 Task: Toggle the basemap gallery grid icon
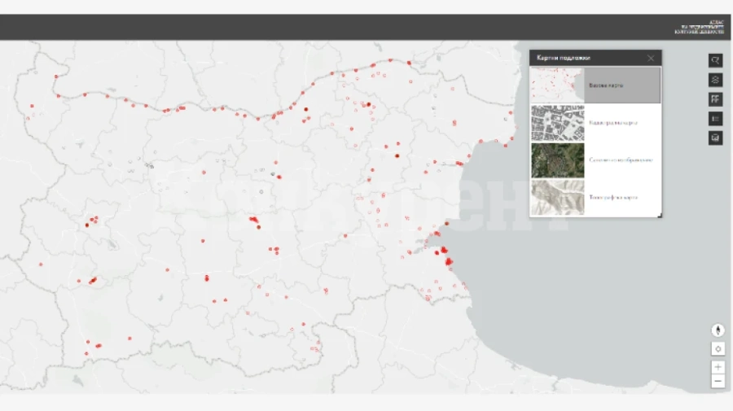(715, 99)
